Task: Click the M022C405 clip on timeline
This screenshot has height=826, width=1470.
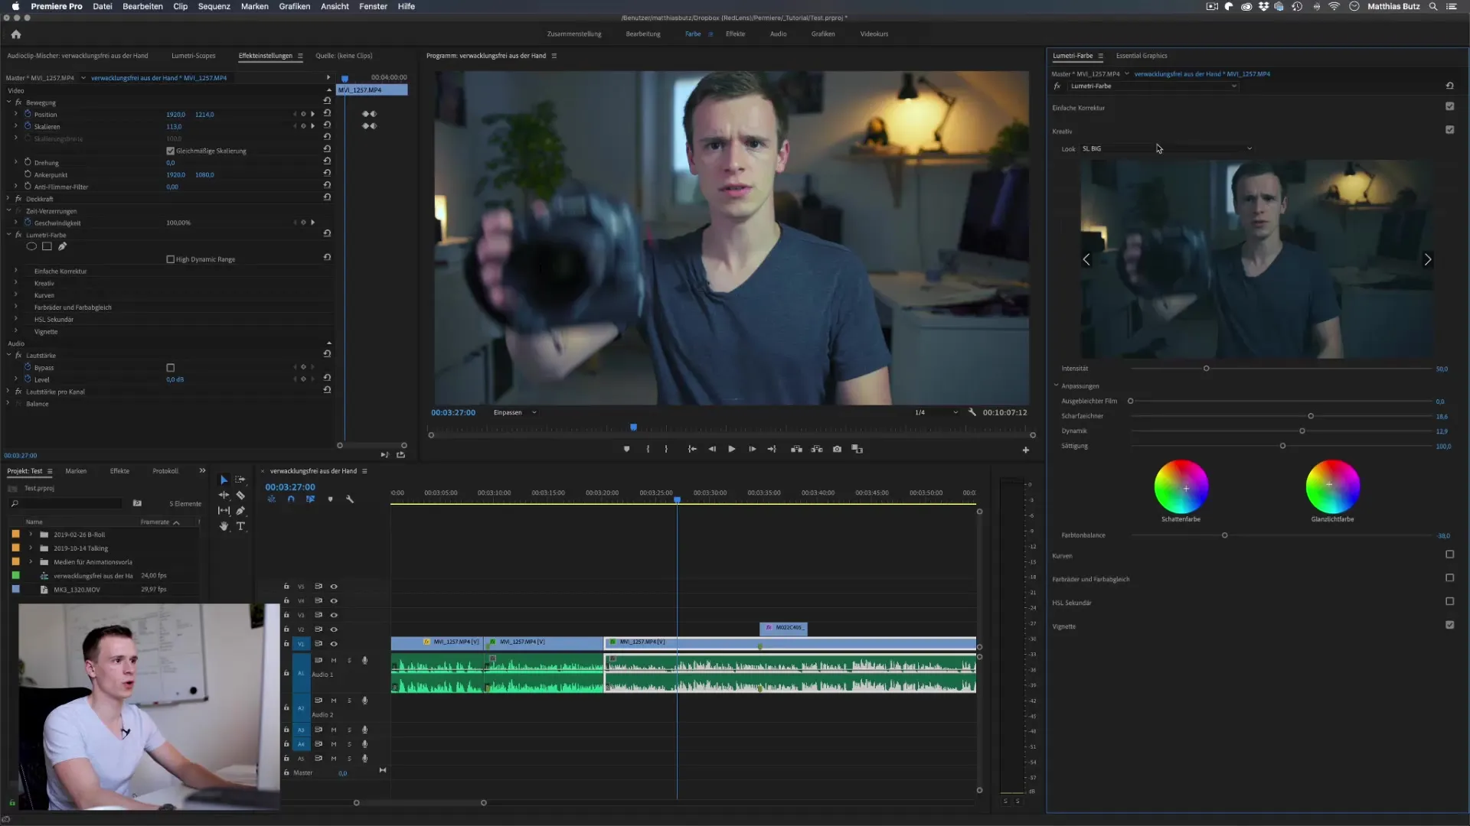Action: (x=783, y=628)
